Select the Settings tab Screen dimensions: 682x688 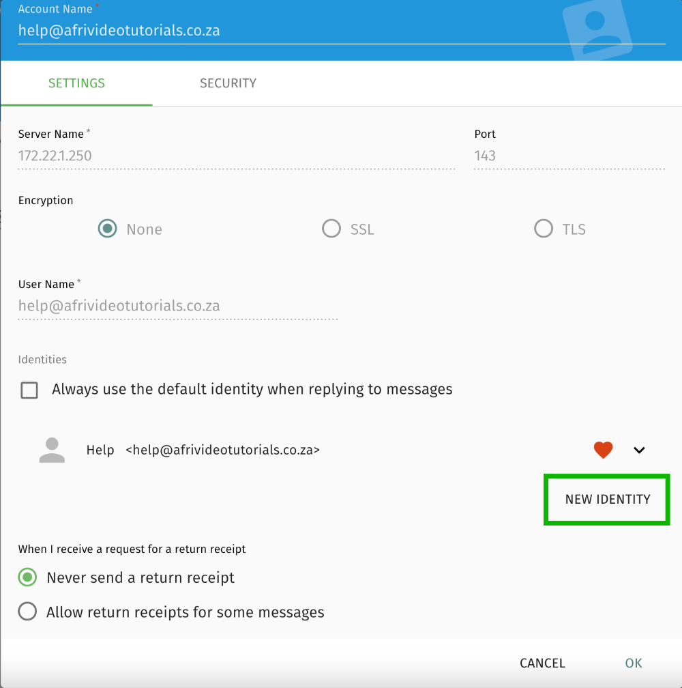point(76,83)
